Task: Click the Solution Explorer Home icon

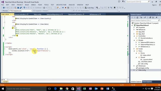Action: 137,17
